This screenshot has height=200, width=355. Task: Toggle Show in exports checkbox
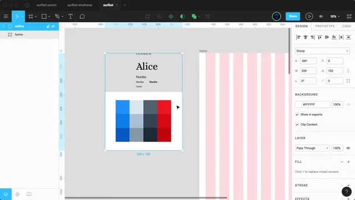(297, 114)
